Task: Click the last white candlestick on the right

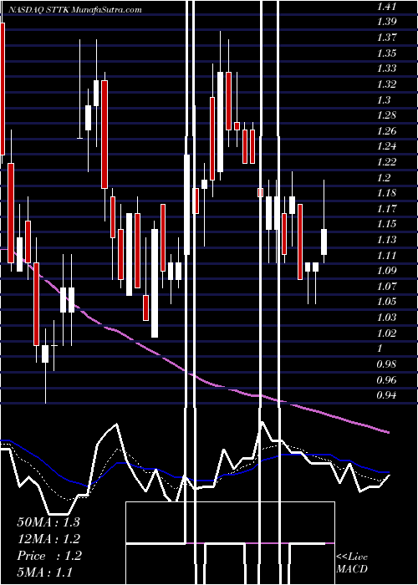Action: (324, 242)
